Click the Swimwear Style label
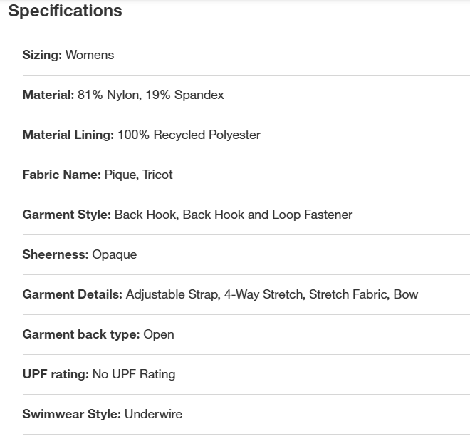Screen dimensions: 470x439 point(72,414)
